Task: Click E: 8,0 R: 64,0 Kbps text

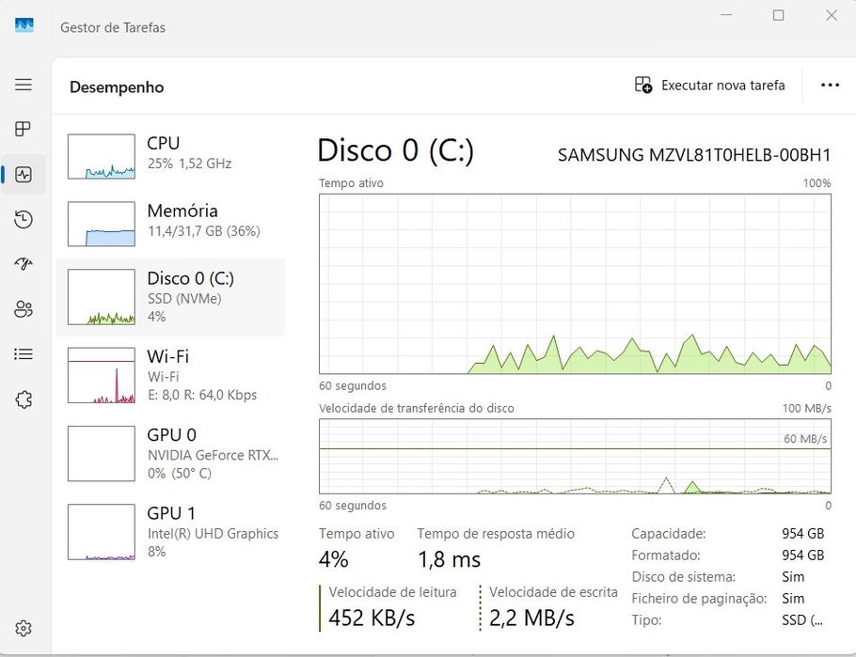Action: point(202,395)
